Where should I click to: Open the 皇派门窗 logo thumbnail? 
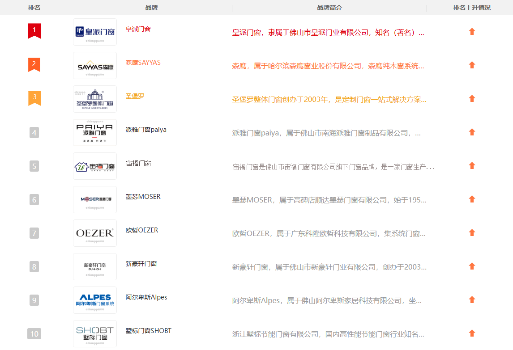coord(95,32)
